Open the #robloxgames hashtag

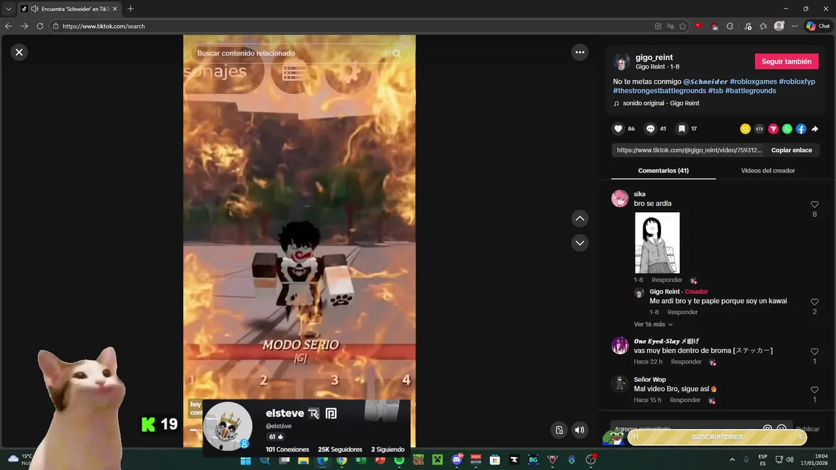pyautogui.click(x=753, y=82)
